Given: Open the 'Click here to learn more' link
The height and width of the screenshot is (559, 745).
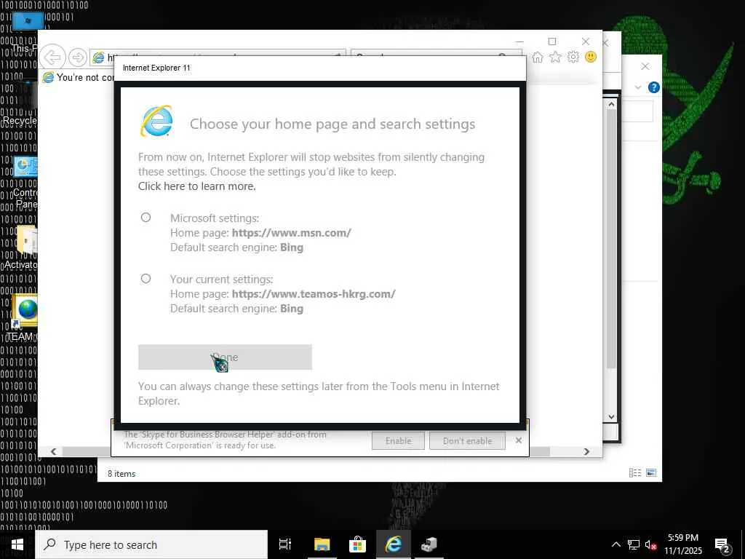Looking at the screenshot, I should coord(196,186).
